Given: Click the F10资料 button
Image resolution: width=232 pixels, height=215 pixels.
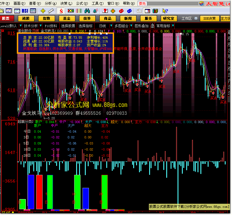Looking at the screenshot, I should point(51,26).
